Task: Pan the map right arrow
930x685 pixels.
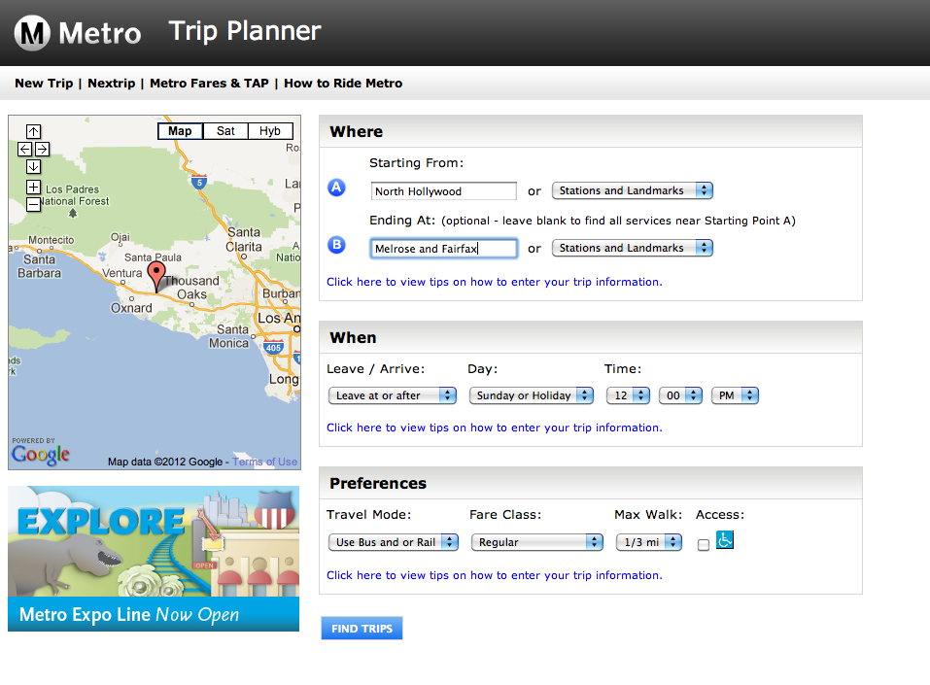Action: tap(42, 149)
